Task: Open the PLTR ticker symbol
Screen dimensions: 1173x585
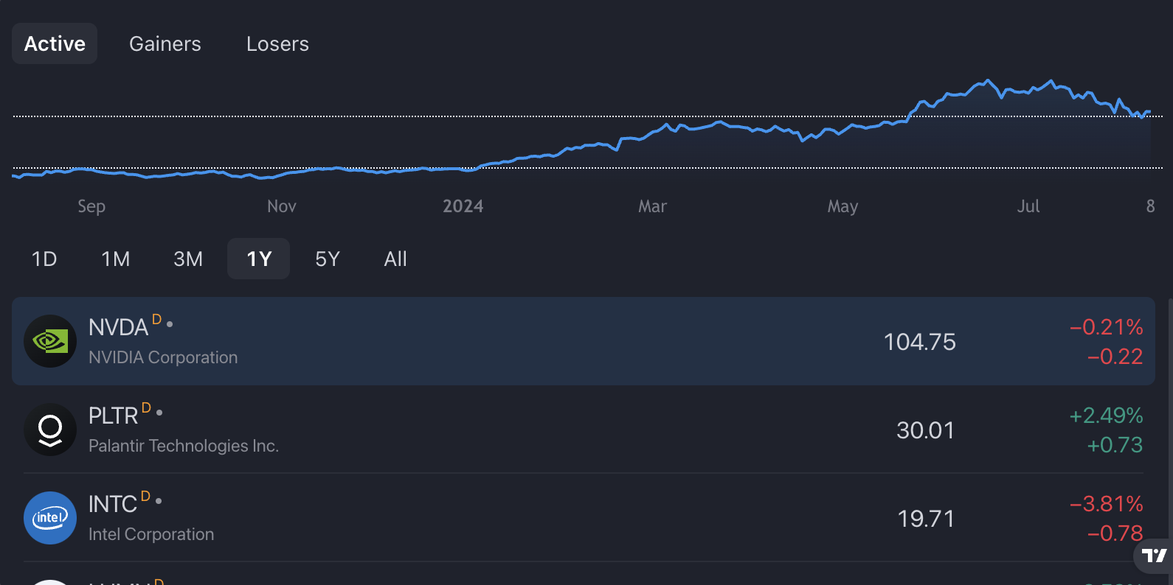Action: pyautogui.click(x=113, y=416)
